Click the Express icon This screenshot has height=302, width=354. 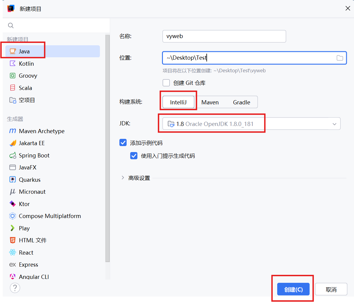coord(13,265)
